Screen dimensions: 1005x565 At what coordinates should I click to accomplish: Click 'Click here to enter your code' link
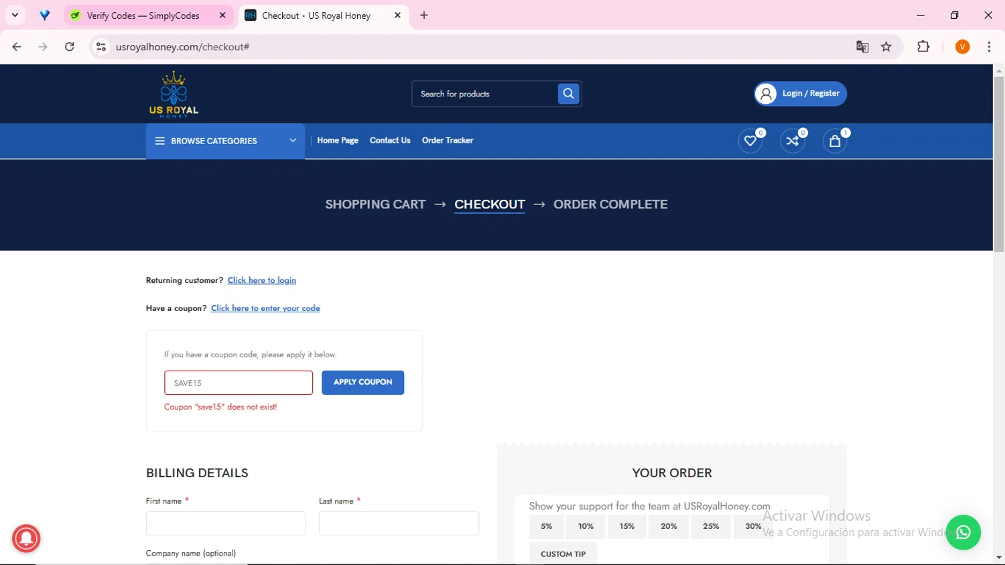coord(265,308)
